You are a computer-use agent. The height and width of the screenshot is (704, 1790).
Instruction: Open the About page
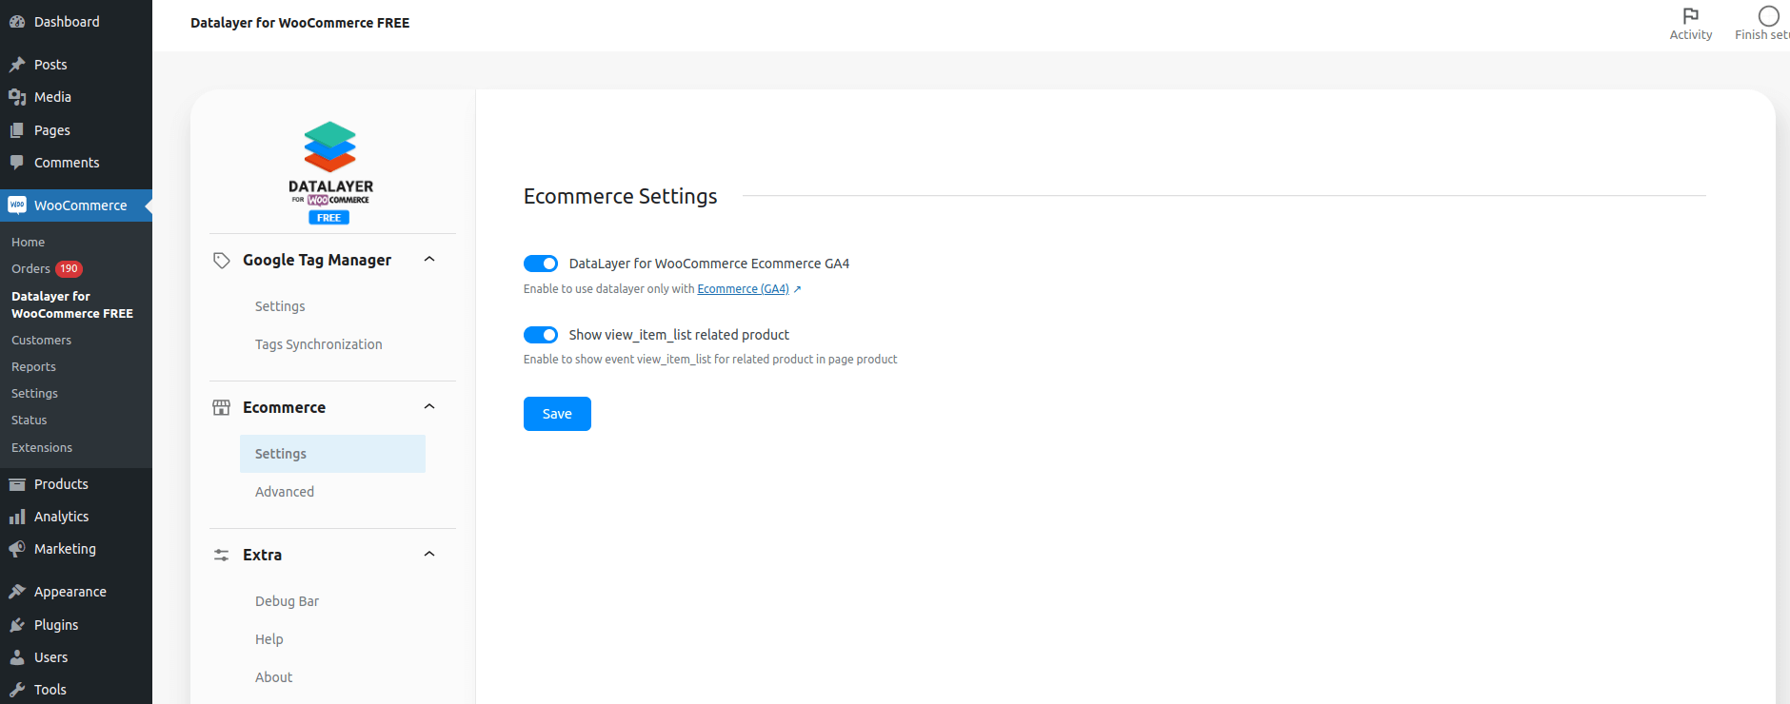coord(274,677)
